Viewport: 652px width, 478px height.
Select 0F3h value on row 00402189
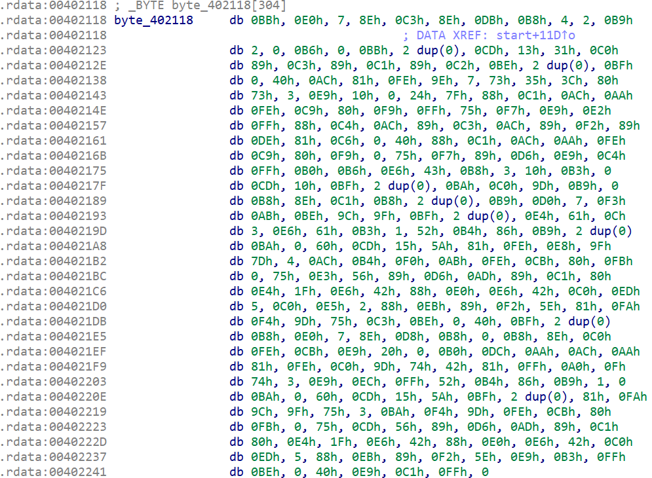(611, 201)
